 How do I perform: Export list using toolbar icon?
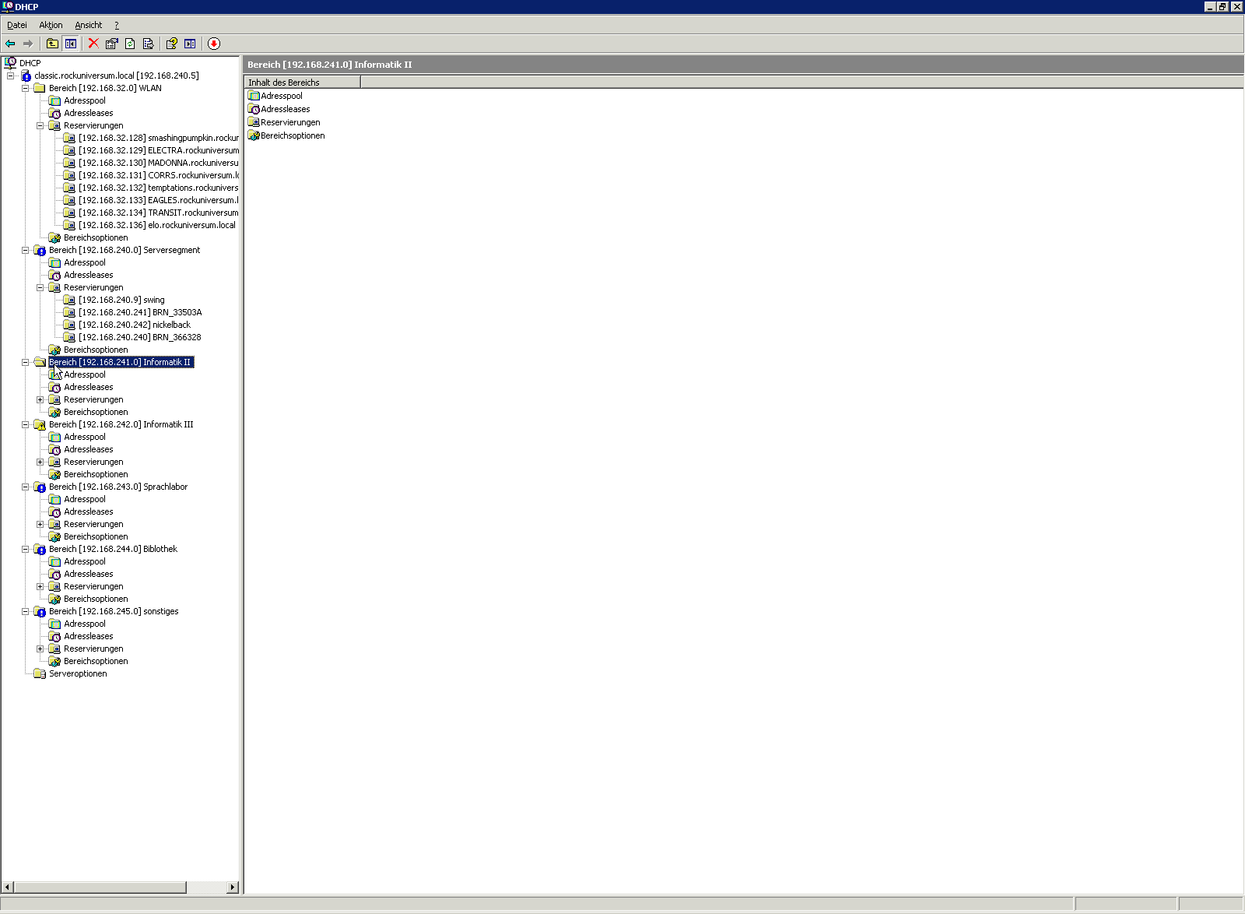(148, 44)
